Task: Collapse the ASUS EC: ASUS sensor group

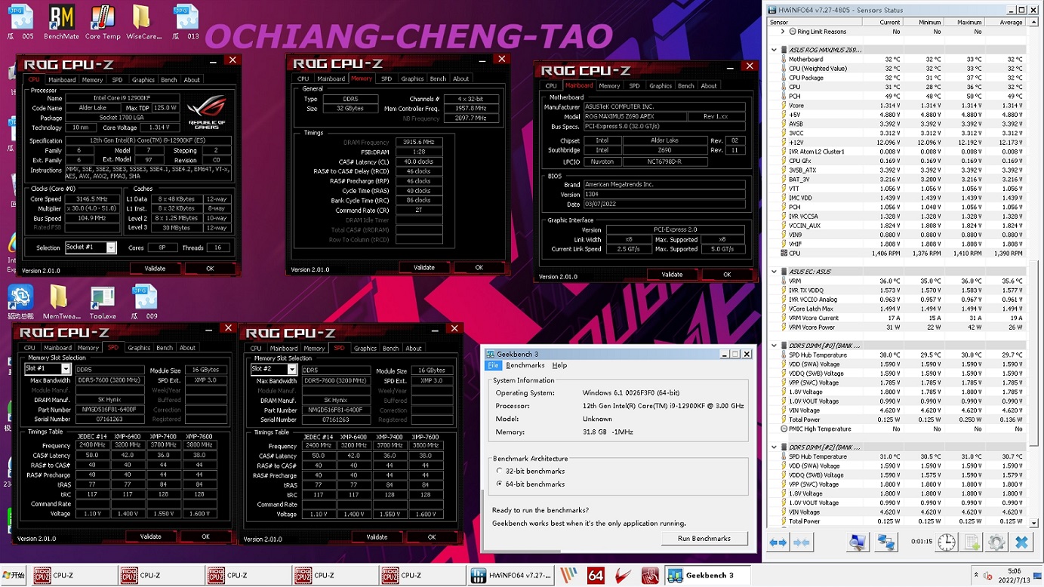Action: (x=774, y=272)
